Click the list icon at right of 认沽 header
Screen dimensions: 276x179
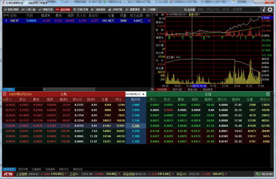(x=268, y=94)
